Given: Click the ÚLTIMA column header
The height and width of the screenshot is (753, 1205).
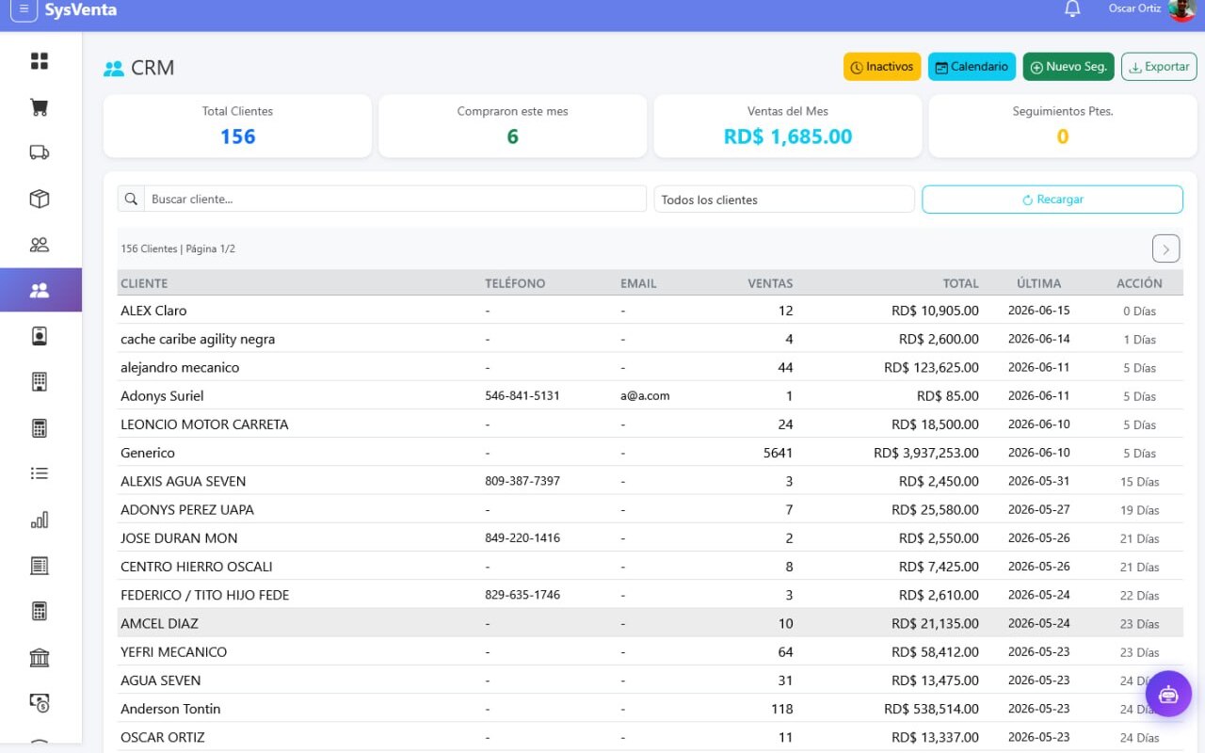Looking at the screenshot, I should point(1038,283).
